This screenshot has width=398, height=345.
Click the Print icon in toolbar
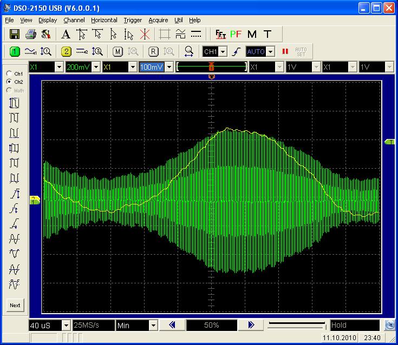[x=31, y=34]
